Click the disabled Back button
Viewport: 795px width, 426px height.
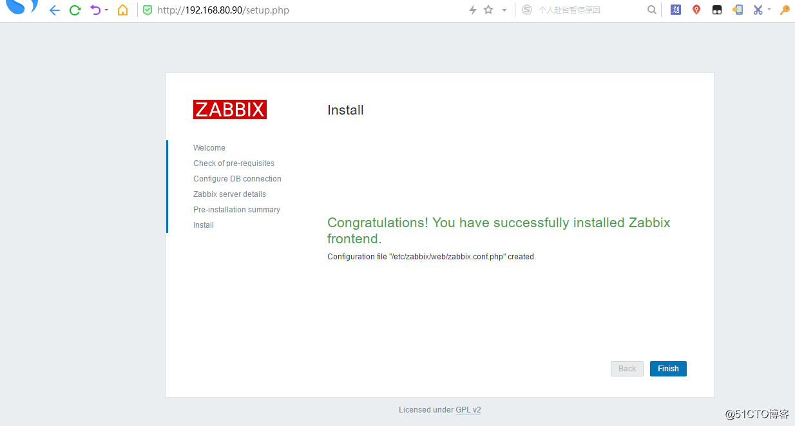tap(627, 369)
